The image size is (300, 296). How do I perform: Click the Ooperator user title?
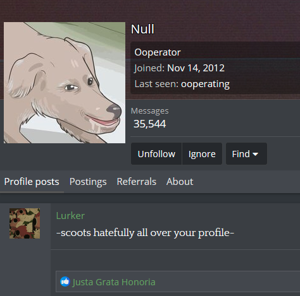[158, 52]
